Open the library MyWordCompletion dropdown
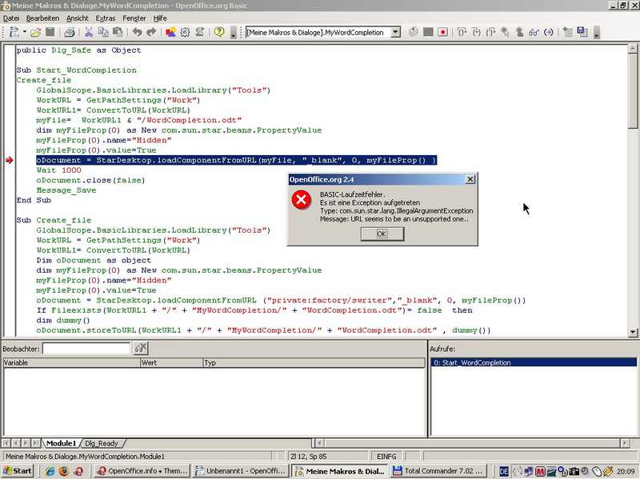This screenshot has width=640, height=479. (x=395, y=32)
